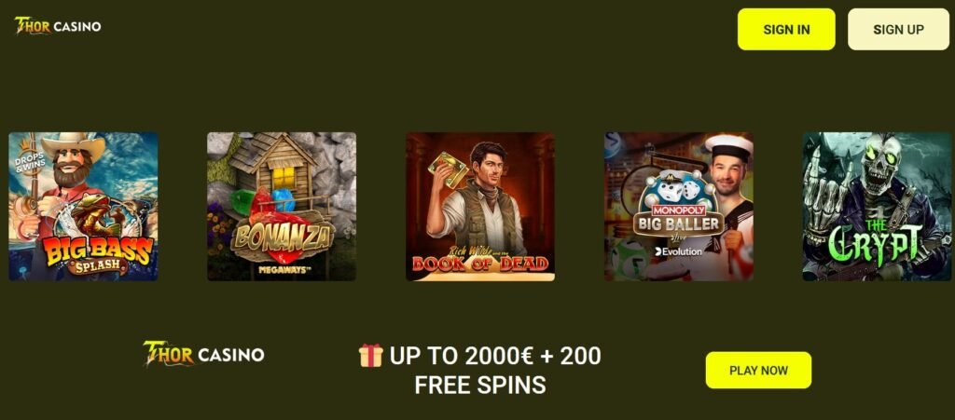Click the Book of Dead title lettering

480,263
